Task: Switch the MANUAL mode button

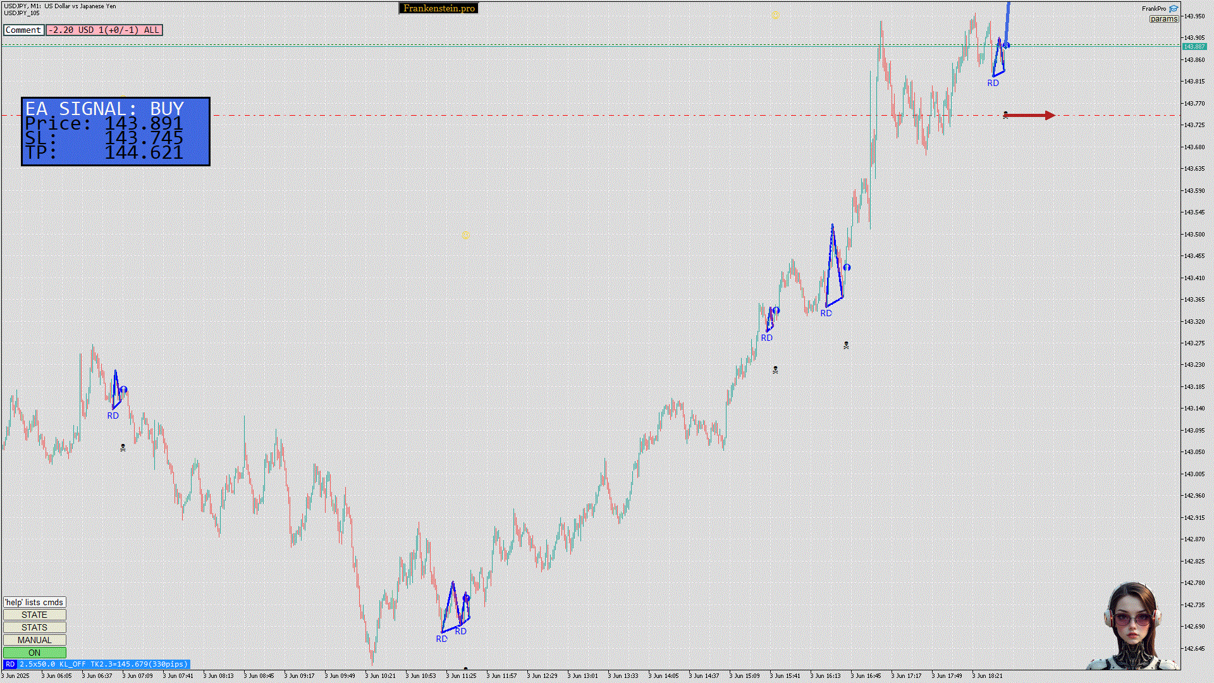Action: pos(34,640)
